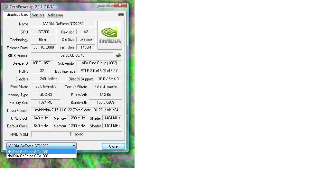Click the Driver Version field nvlddmkm 7.15.11.8122
The width and height of the screenshot is (309, 193).
point(77,110)
